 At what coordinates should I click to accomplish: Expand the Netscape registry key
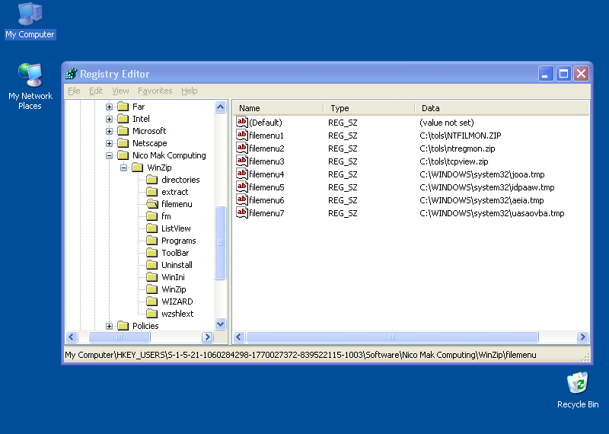109,143
